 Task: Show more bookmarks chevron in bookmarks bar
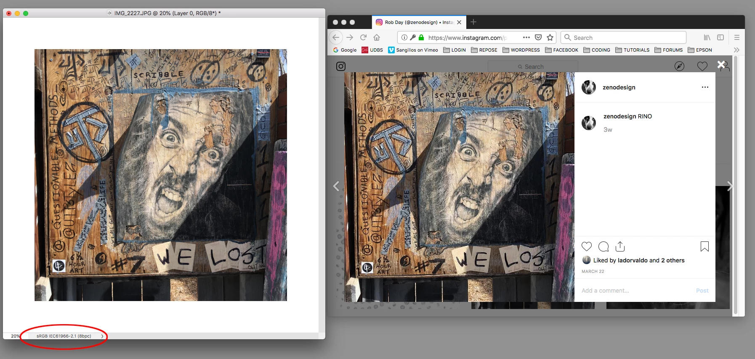736,50
